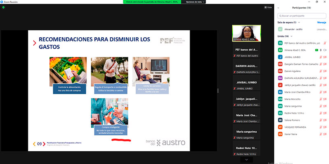Click the Buscar un participante search field
The height and width of the screenshot is (164, 329).
[302, 16]
